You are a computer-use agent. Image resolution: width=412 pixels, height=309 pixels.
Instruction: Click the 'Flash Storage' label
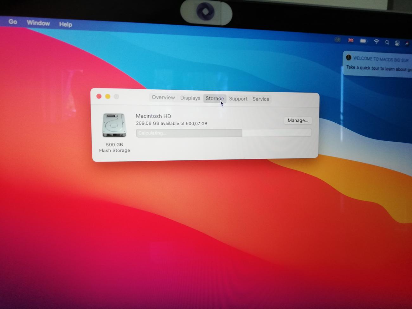114,150
